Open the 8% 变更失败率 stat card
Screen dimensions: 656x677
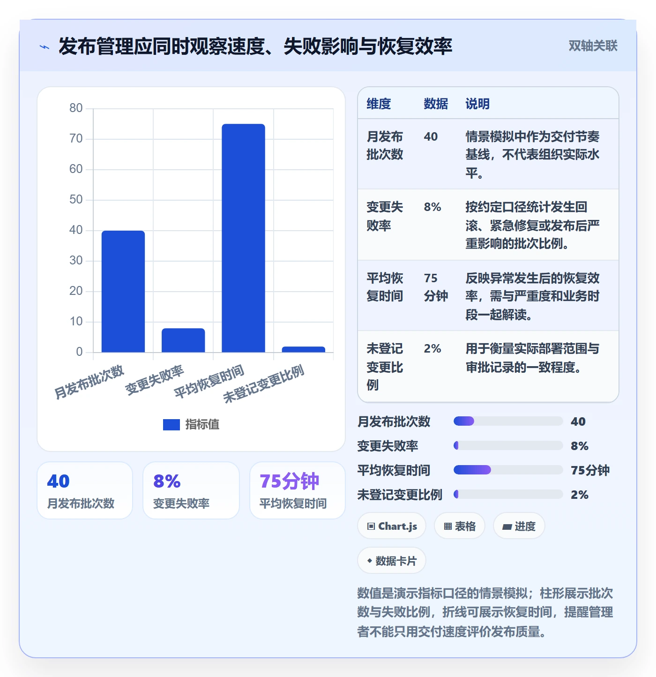[x=191, y=490]
